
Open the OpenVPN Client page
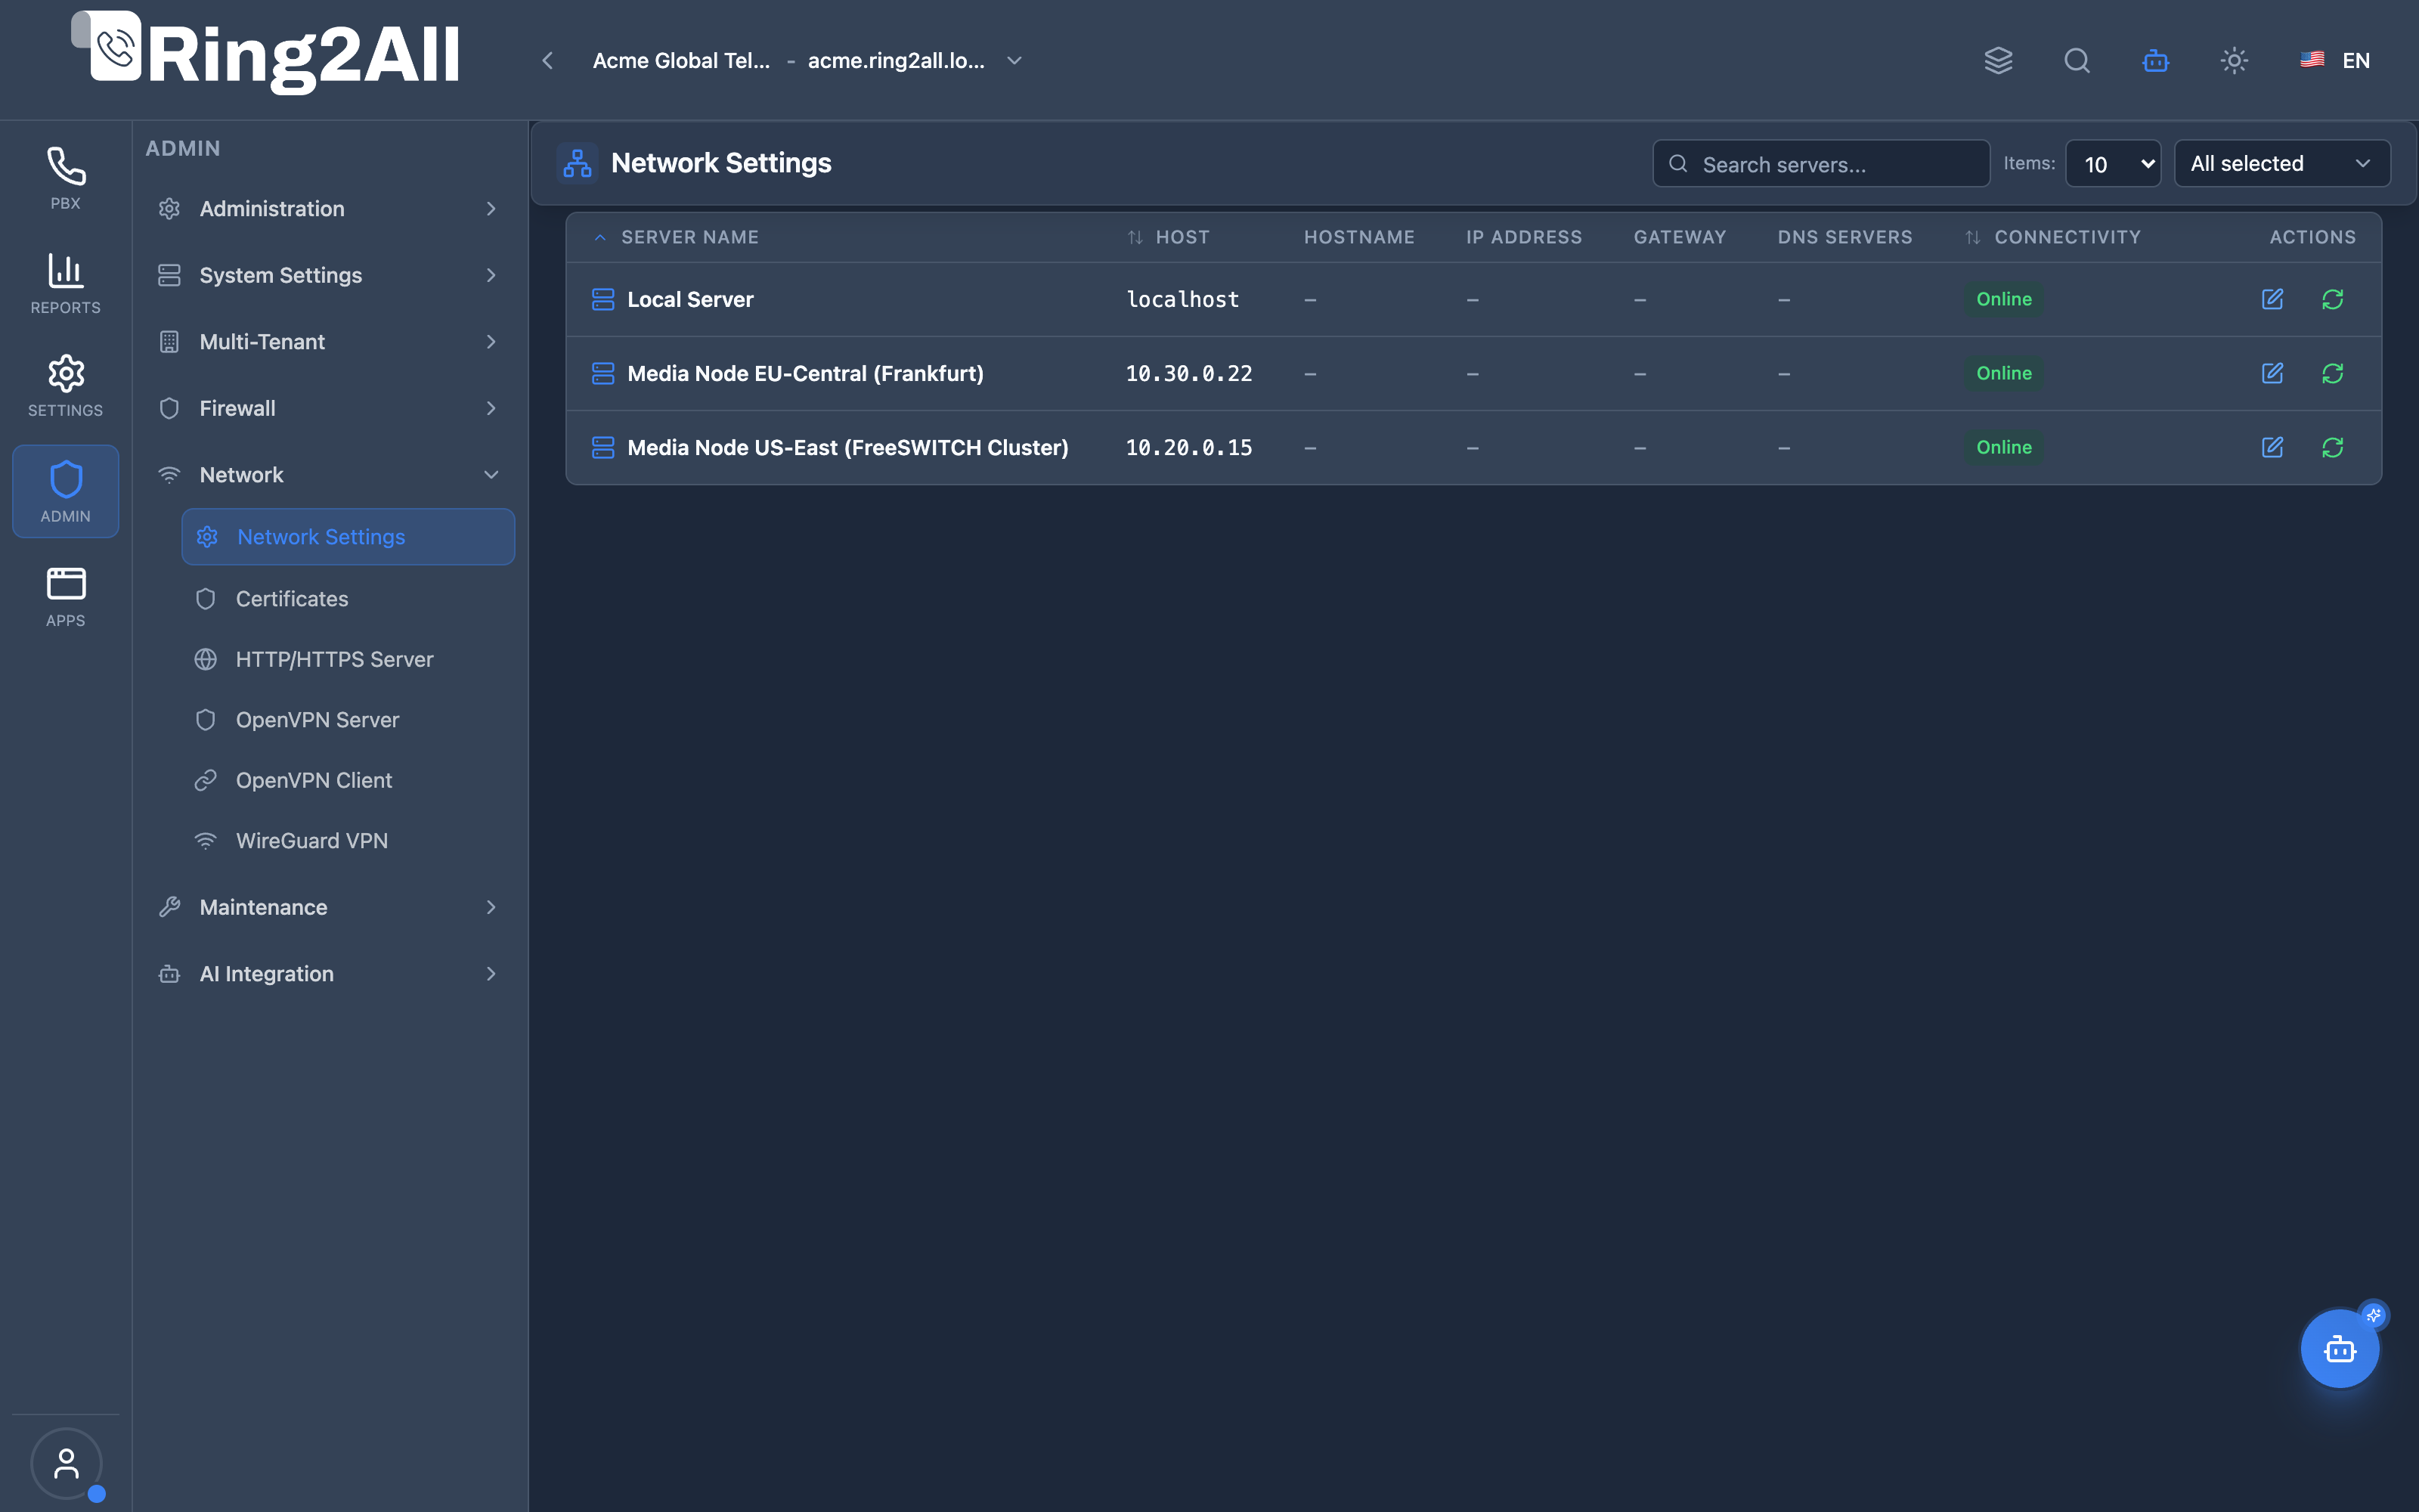click(x=348, y=780)
